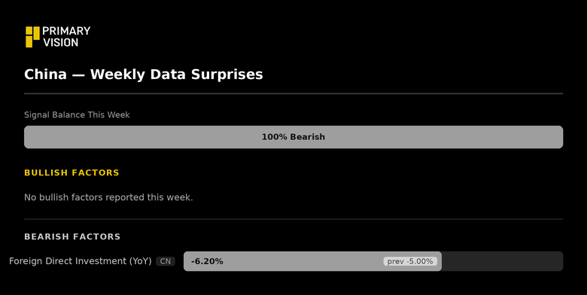Click the Foreign Direct Investment (YoY) label
This screenshot has width=587, height=295.
click(80, 261)
